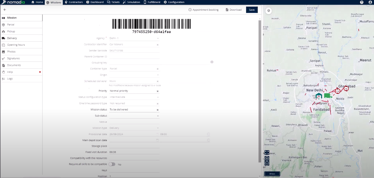Screen dimensions: 374x178
Task: Open the Tickets menu
Action: (x=113, y=2)
